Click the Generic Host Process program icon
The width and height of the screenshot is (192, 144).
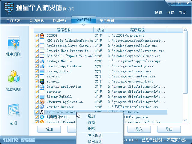tap(42, 51)
